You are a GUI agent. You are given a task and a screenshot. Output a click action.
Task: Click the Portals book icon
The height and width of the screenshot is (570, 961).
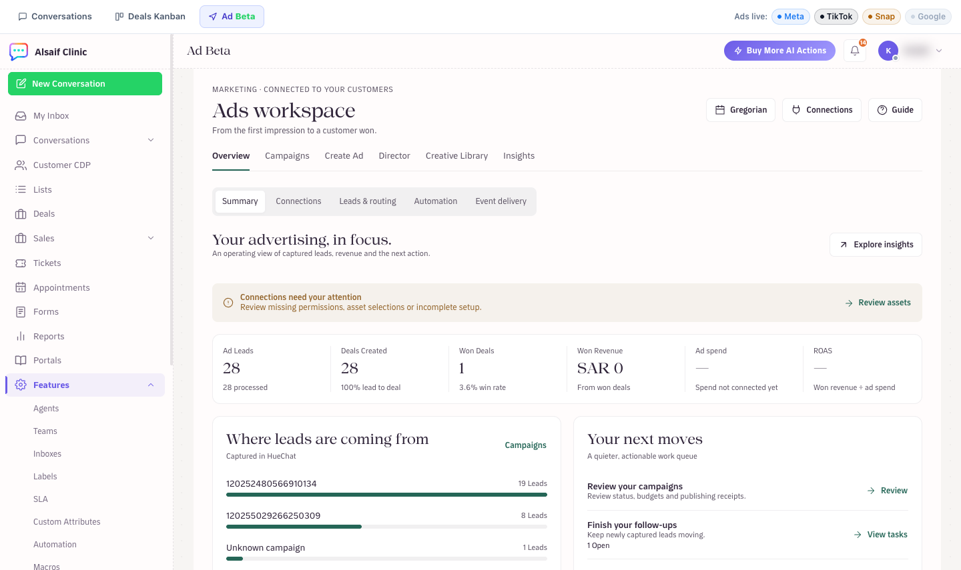(x=21, y=361)
